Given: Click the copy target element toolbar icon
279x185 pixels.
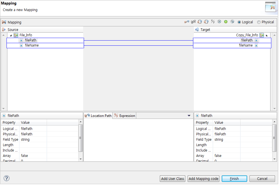Looking at the screenshot, I should point(206,22).
